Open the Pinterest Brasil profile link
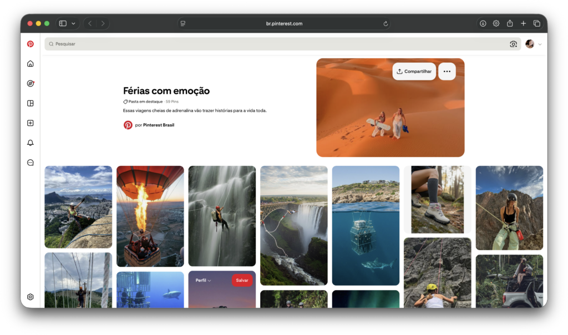The height and width of the screenshot is (335, 568). [159, 125]
